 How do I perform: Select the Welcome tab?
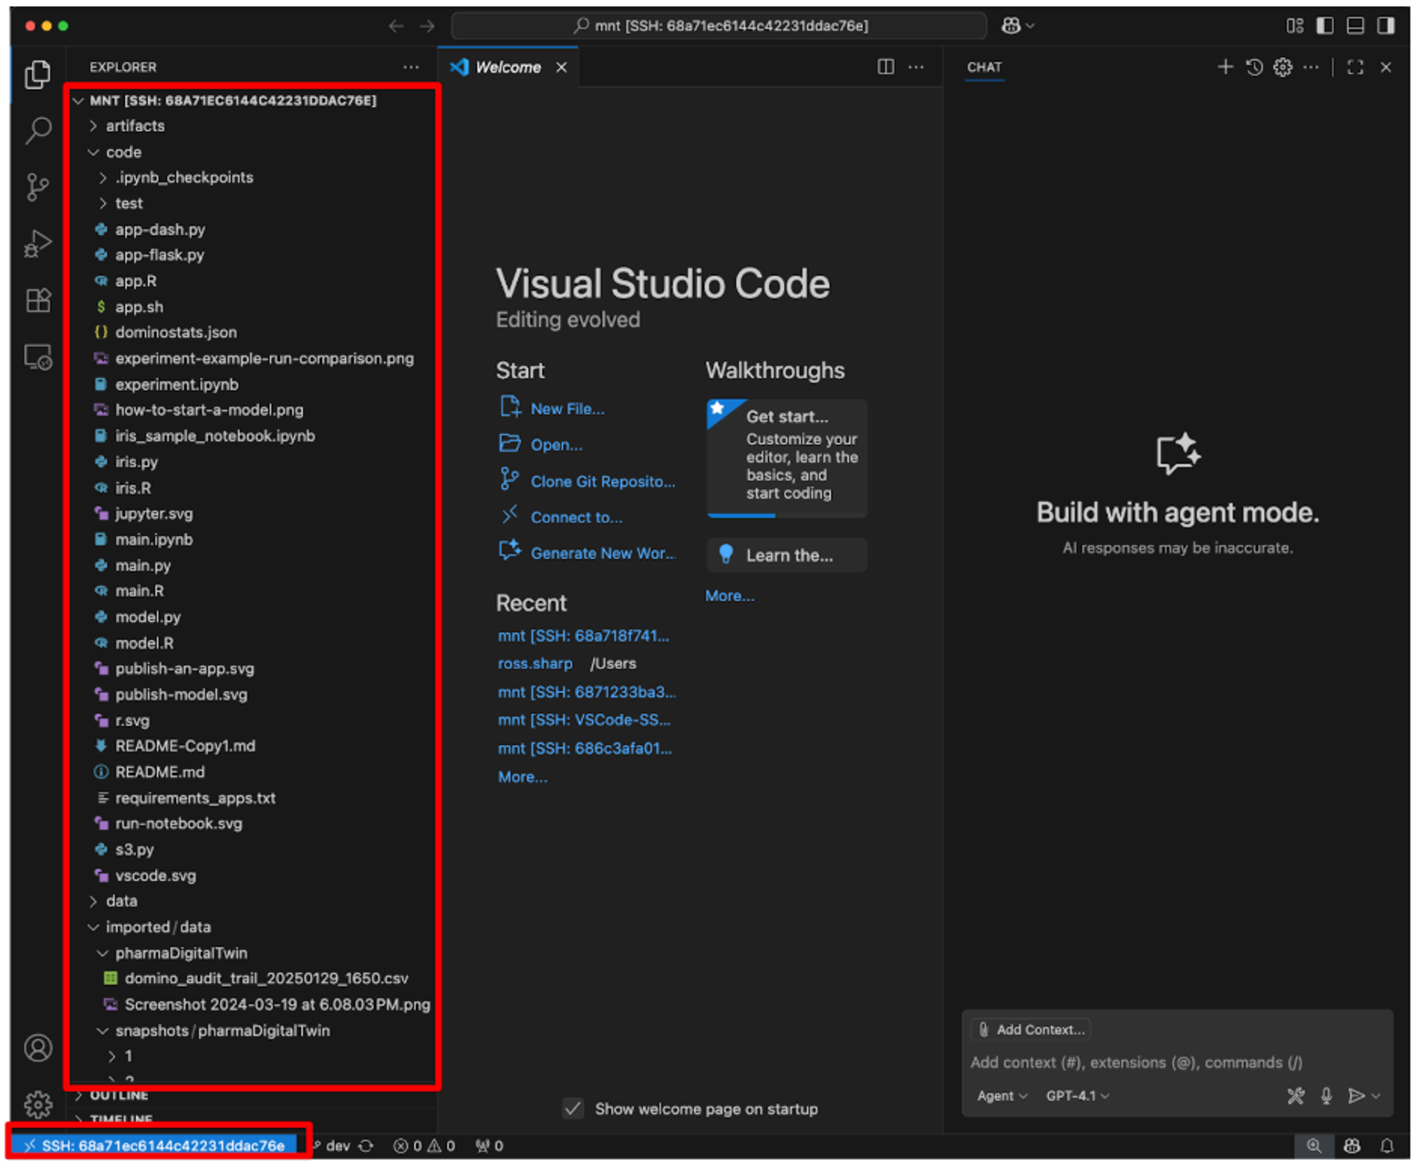click(507, 67)
